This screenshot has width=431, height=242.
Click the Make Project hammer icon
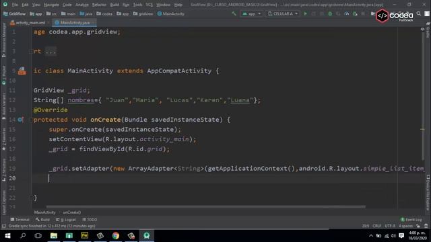coord(234,13)
